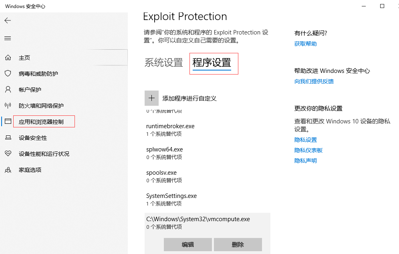Click the back arrow icon
The height and width of the screenshot is (254, 399).
point(8,20)
